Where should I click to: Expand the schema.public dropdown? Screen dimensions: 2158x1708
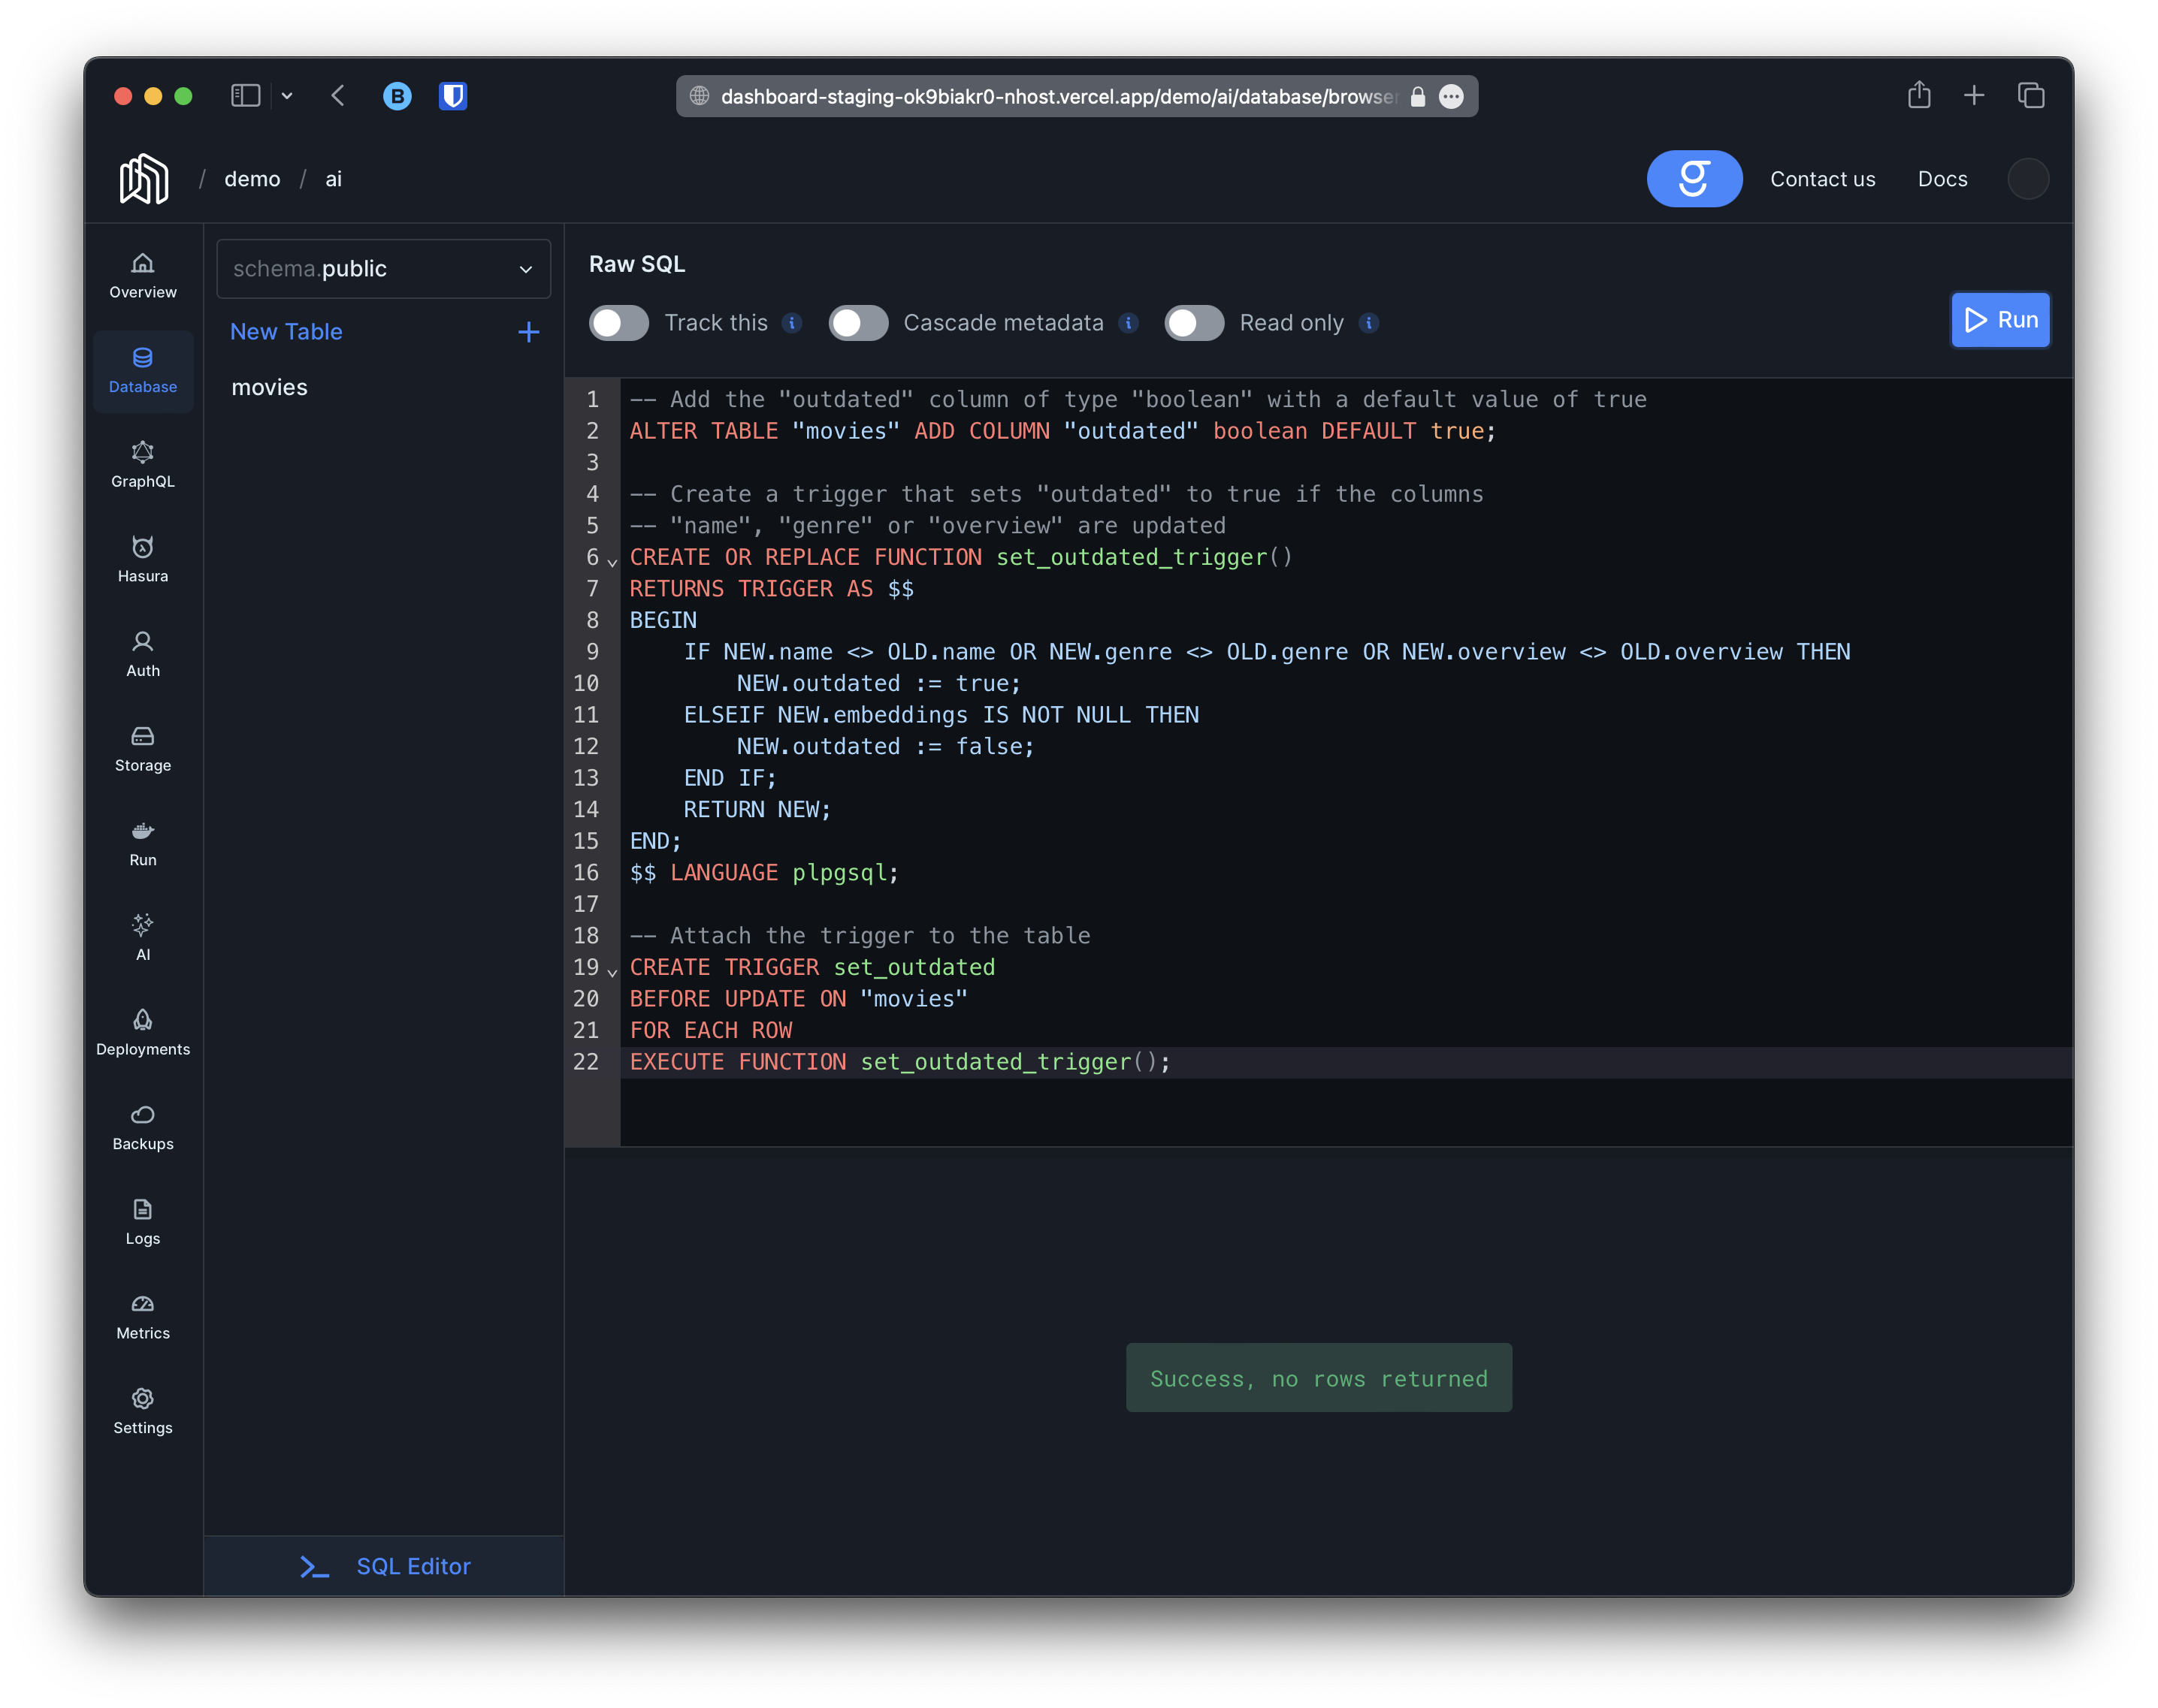[383, 269]
